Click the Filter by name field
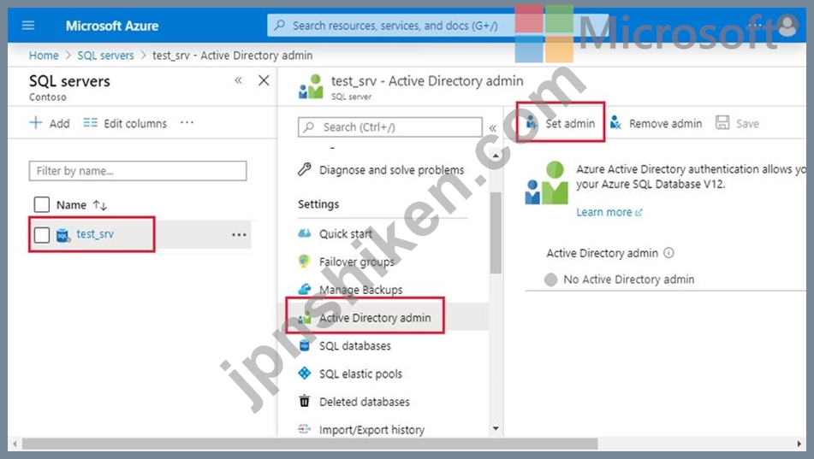Image resolution: width=814 pixels, height=459 pixels. coord(138,171)
